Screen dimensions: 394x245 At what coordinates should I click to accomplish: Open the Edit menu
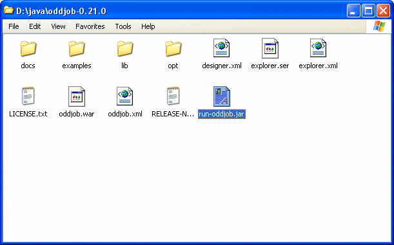(x=35, y=26)
